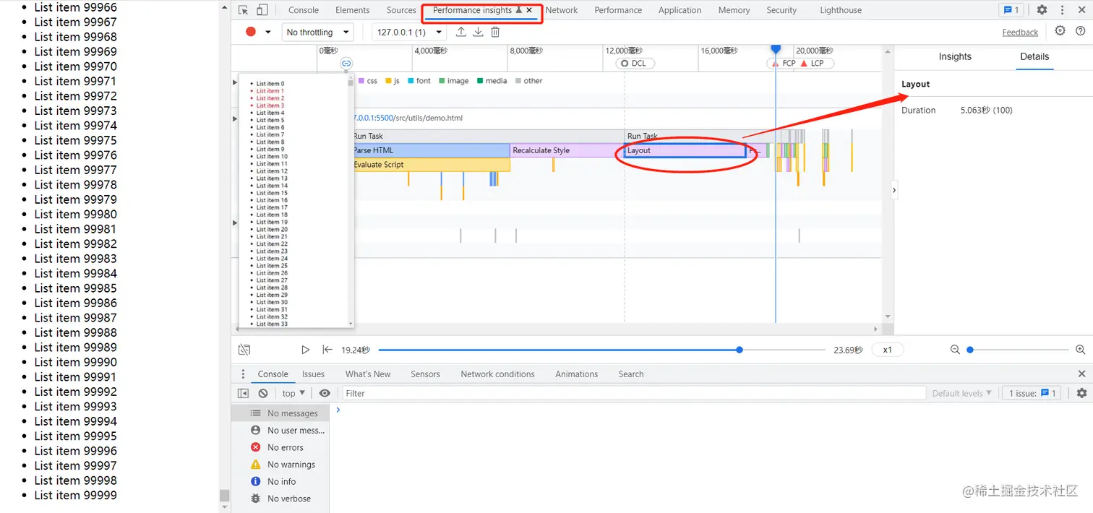Open the Performance tab
This screenshot has width=1093, height=513.
[618, 10]
